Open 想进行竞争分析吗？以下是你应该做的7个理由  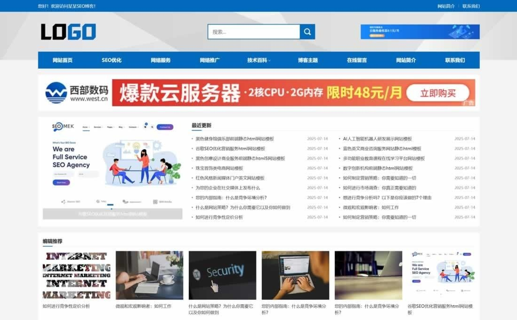(387, 198)
